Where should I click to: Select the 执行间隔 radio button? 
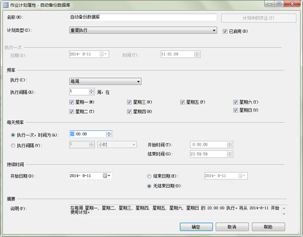[13, 145]
